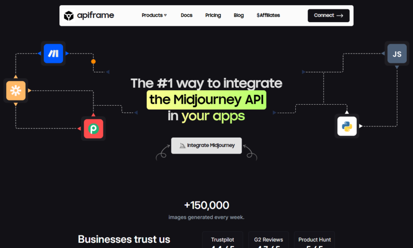The image size is (413, 248).
Task: Click the +150,000 statistic text
Action: point(206,205)
